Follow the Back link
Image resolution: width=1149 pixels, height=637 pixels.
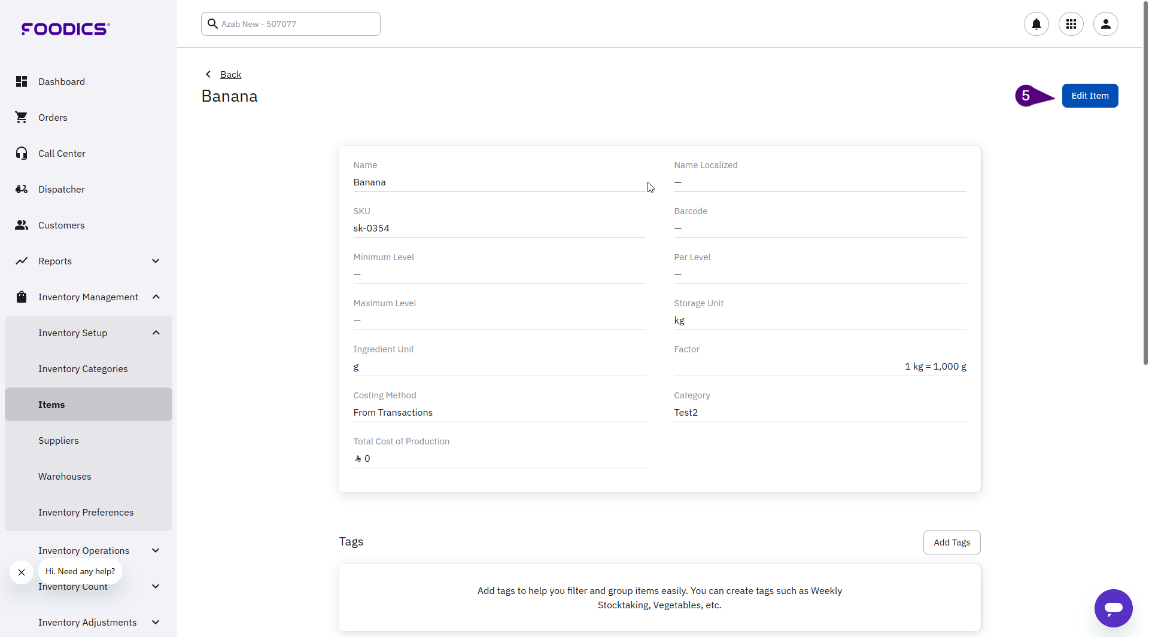click(x=230, y=74)
